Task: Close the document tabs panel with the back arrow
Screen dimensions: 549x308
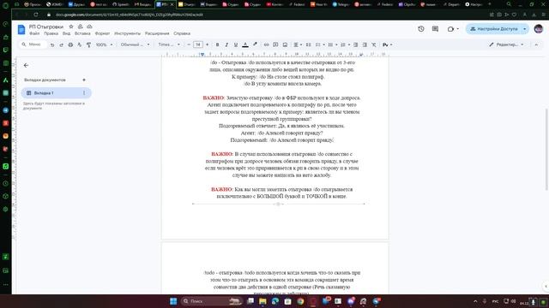Action: coord(26,65)
